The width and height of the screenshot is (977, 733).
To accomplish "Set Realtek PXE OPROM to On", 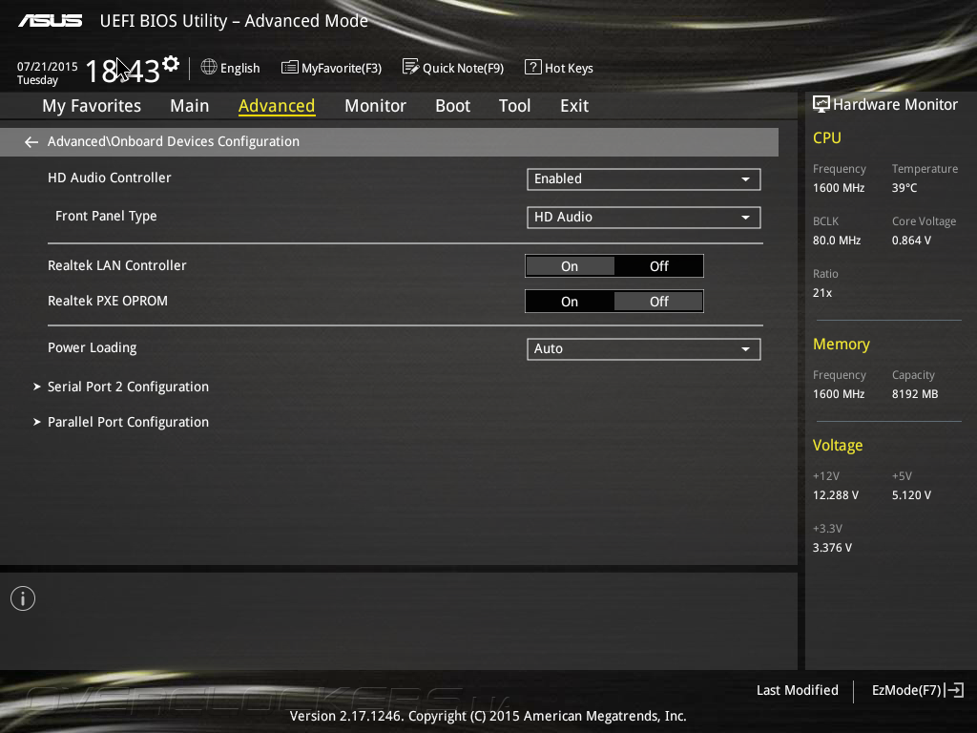I will (x=570, y=302).
